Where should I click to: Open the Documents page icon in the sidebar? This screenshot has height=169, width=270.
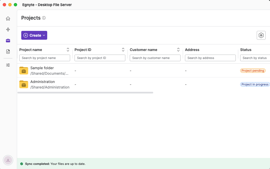(8, 51)
